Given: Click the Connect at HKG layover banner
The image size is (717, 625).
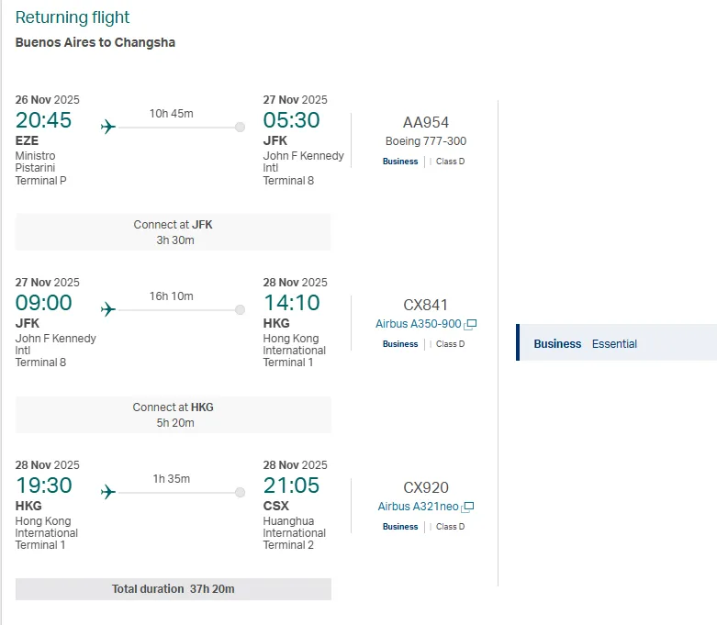Looking at the screenshot, I should click(174, 415).
